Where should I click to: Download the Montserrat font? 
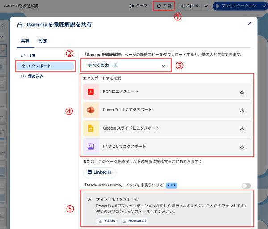134,221
